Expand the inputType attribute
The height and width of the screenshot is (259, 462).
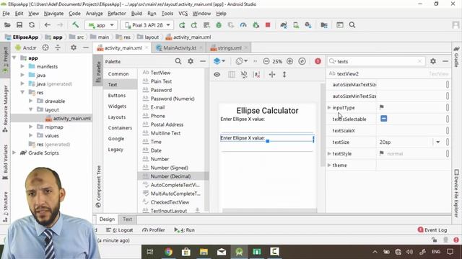[329, 107]
